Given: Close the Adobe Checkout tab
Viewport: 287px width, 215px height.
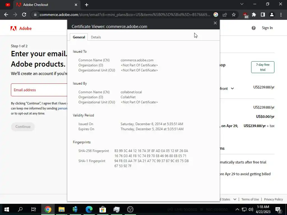Looking at the screenshot, I should click(x=76, y=5).
